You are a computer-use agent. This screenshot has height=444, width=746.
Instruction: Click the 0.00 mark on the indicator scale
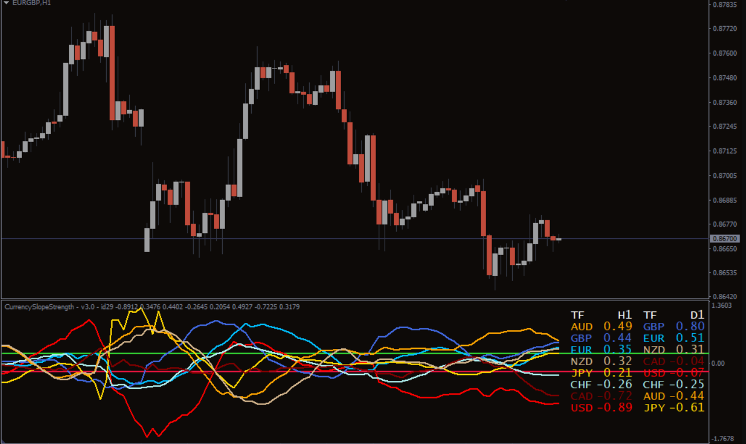[x=719, y=363]
